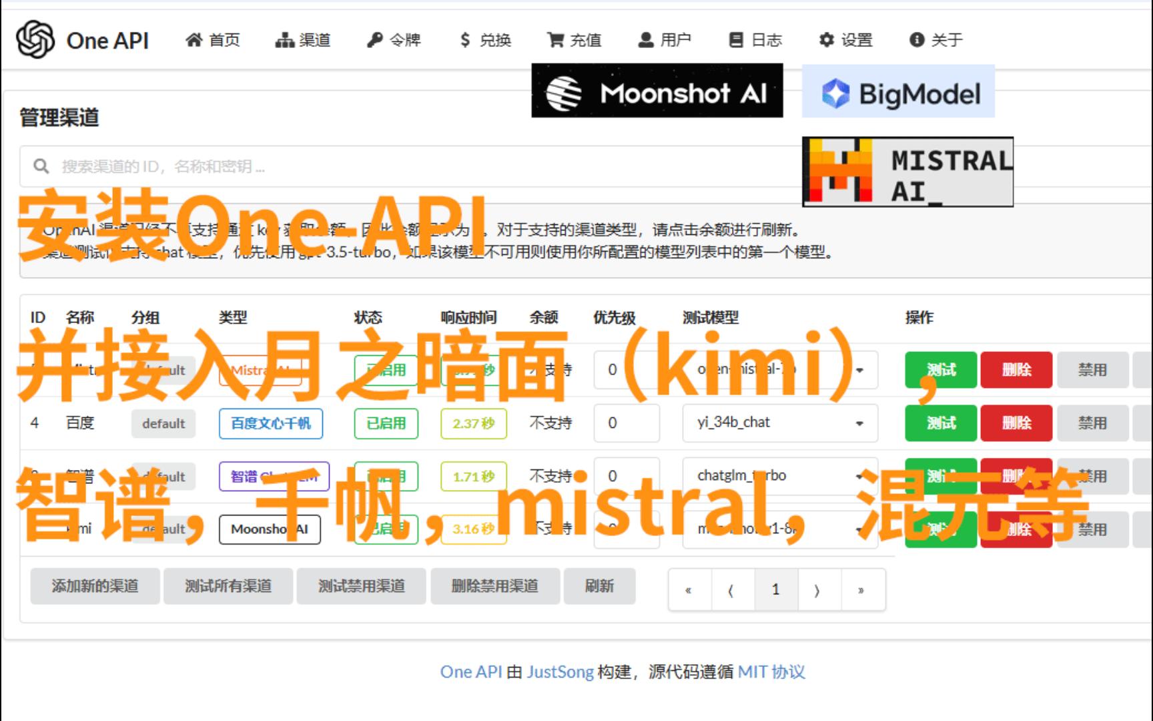The height and width of the screenshot is (721, 1153).
Task: Click the 3.16秒 response time badge
Action: click(474, 529)
